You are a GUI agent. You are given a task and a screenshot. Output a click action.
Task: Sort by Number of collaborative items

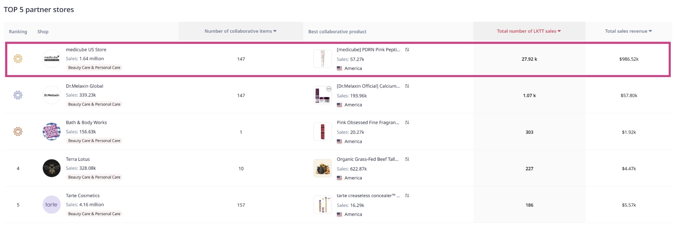pos(240,31)
